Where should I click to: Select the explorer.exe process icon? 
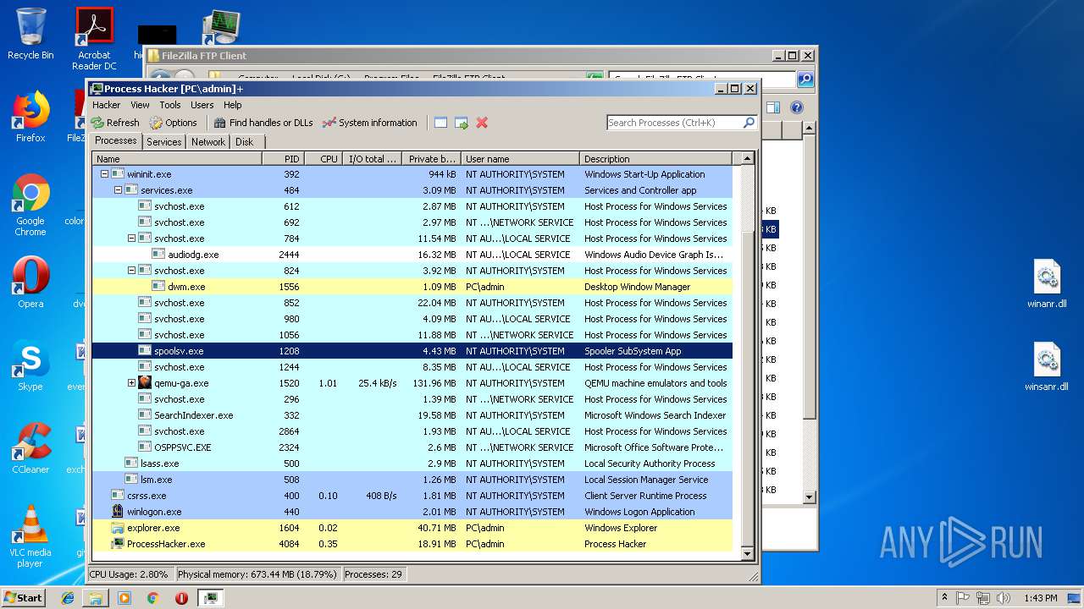tap(118, 528)
